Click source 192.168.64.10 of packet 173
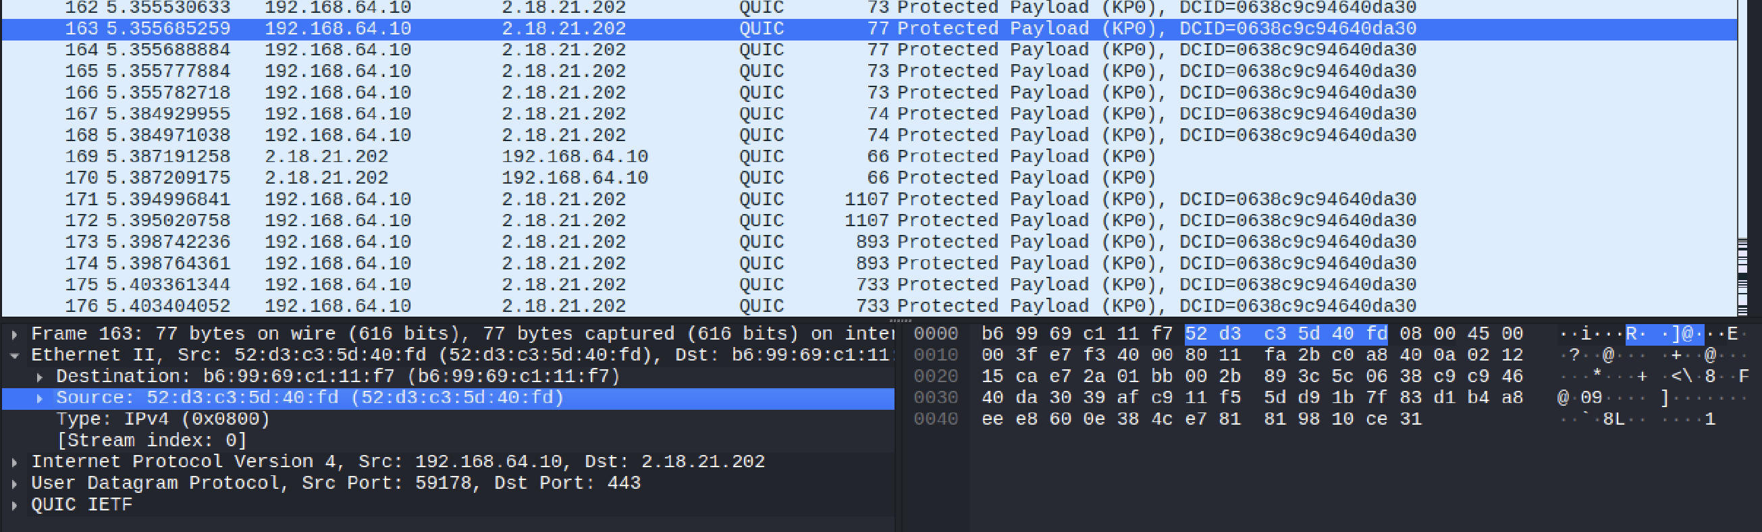1762x532 pixels. [x=338, y=242]
